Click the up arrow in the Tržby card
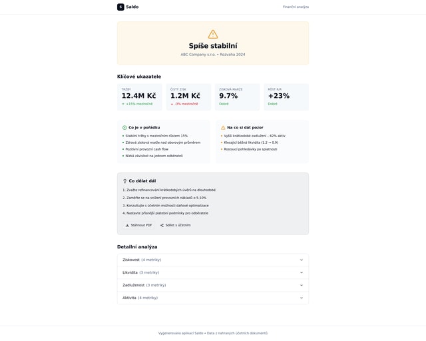Viewport: 426px width, 341px height. [123, 104]
